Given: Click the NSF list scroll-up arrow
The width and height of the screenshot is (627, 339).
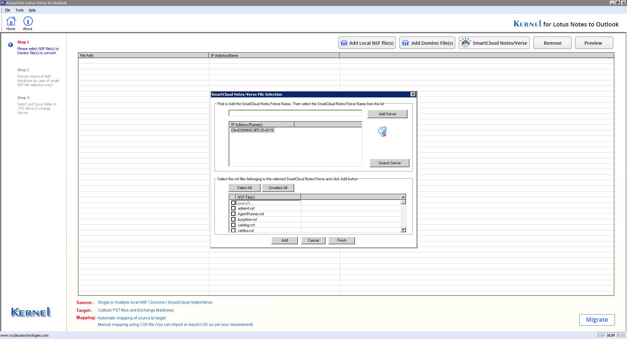Looking at the screenshot, I should [x=403, y=197].
